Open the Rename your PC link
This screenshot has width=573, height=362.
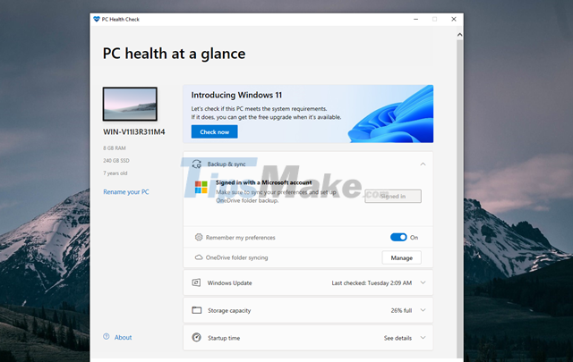click(126, 192)
